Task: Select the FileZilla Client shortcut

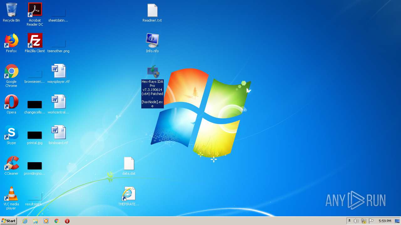Action: 35,43
